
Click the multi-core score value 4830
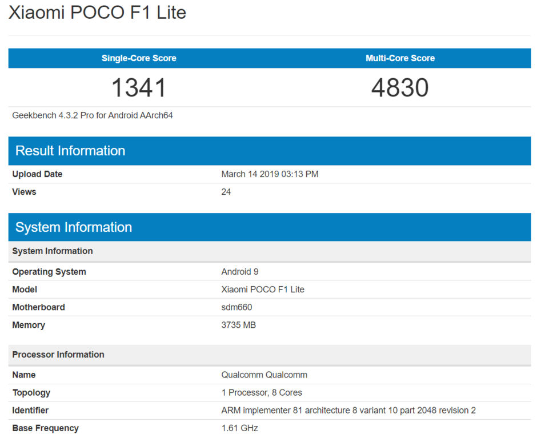pyautogui.click(x=400, y=87)
